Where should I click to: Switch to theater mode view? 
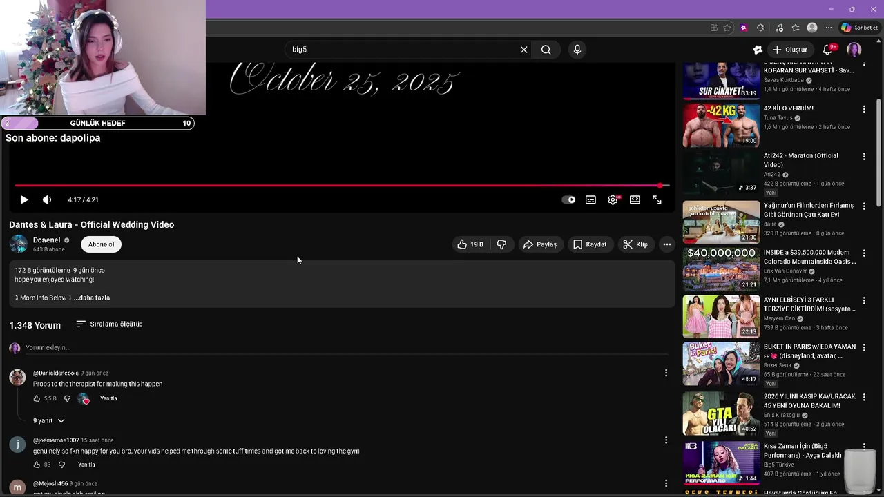click(x=635, y=199)
